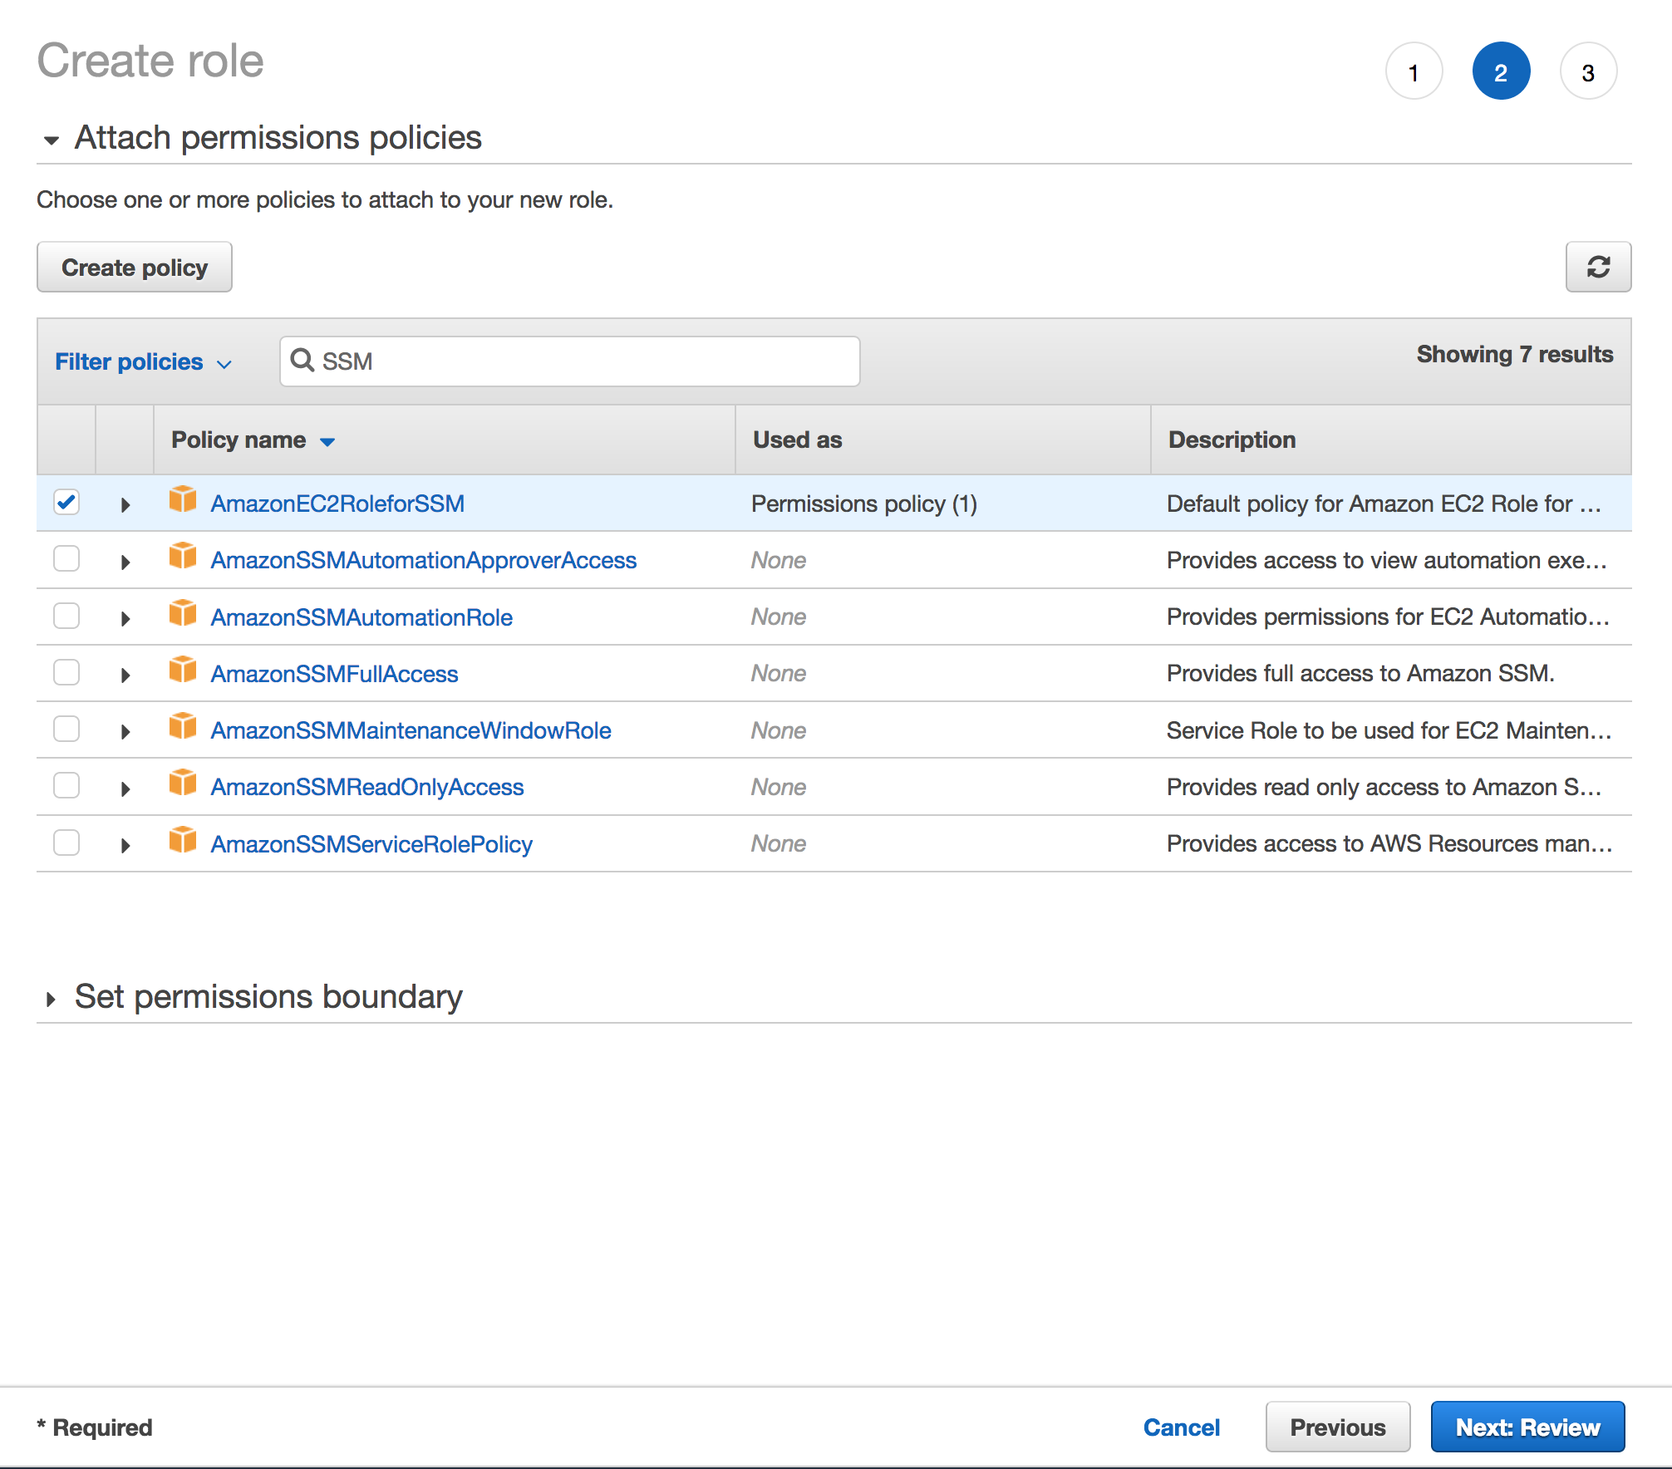Open the AmazonSSMMaintenanceWindowRole policy link
1672x1469 pixels.
click(x=411, y=730)
